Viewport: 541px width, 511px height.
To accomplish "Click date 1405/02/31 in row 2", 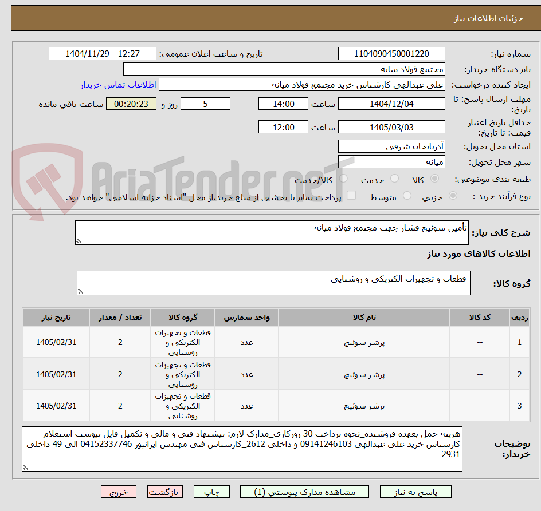I will (56, 375).
